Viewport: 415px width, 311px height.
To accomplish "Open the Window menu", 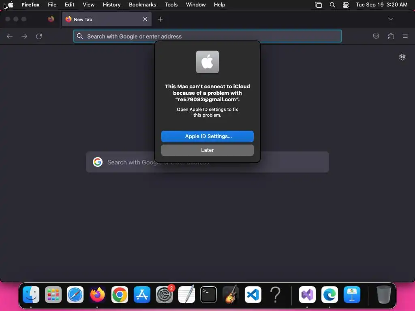I will pyautogui.click(x=196, y=5).
